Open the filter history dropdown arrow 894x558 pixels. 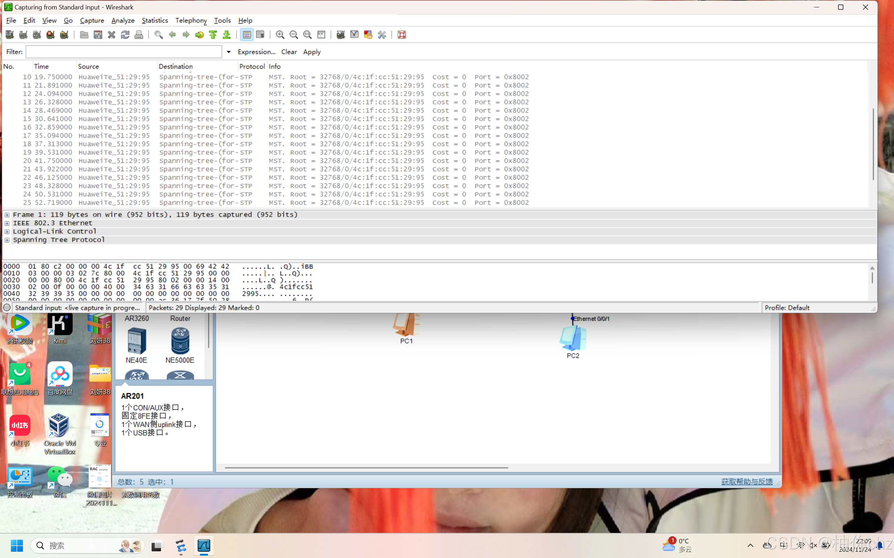coord(229,52)
